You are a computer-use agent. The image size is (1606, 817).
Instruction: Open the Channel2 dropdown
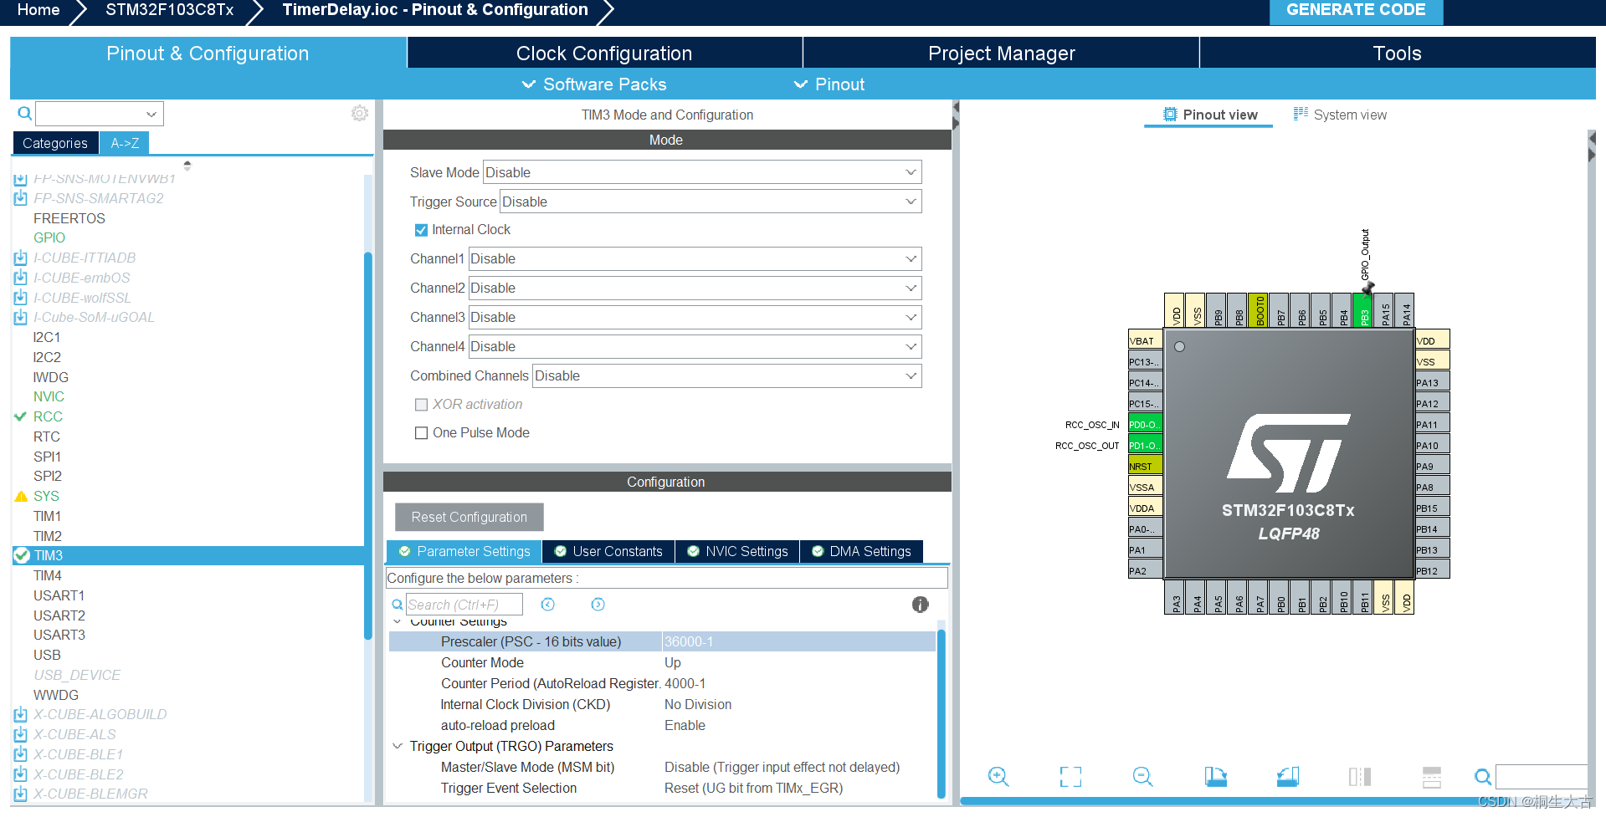click(x=695, y=288)
